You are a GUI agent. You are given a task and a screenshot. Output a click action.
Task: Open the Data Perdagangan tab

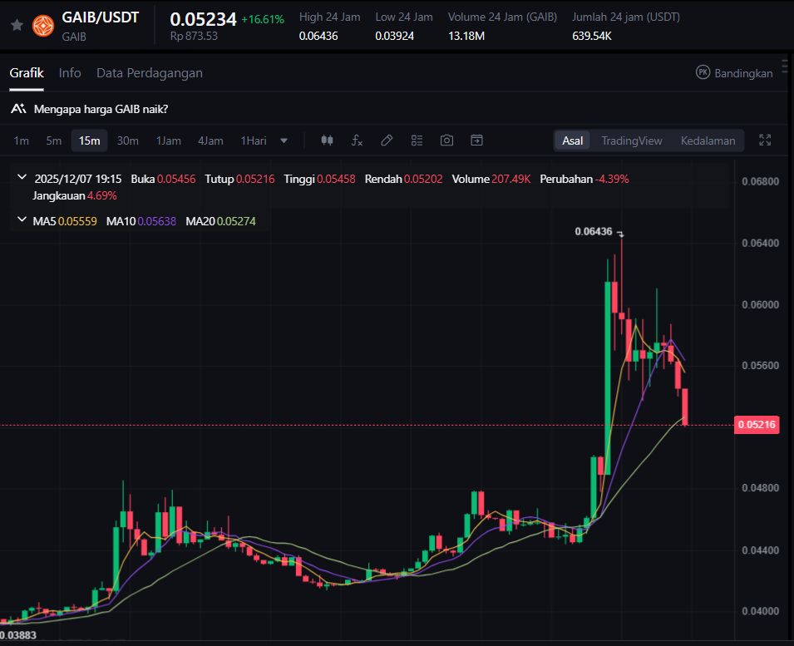click(x=150, y=73)
